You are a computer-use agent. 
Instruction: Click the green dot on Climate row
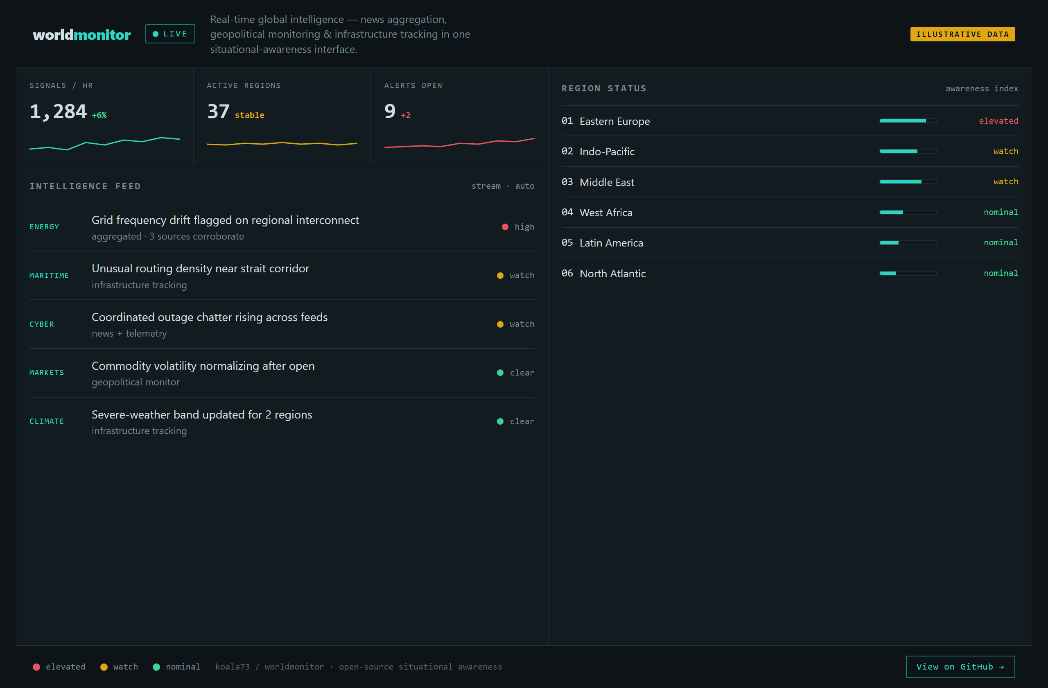[x=500, y=421]
